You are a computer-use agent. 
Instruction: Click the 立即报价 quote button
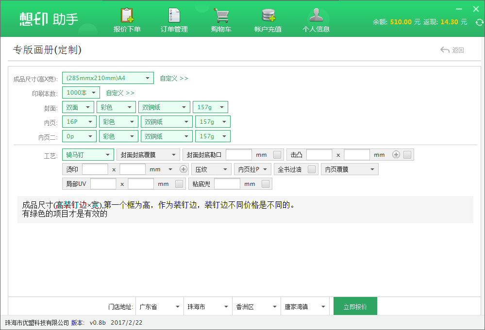pos(355,307)
